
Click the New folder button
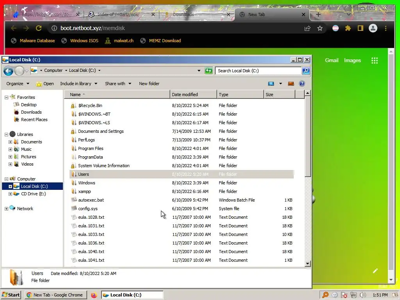coord(149,84)
